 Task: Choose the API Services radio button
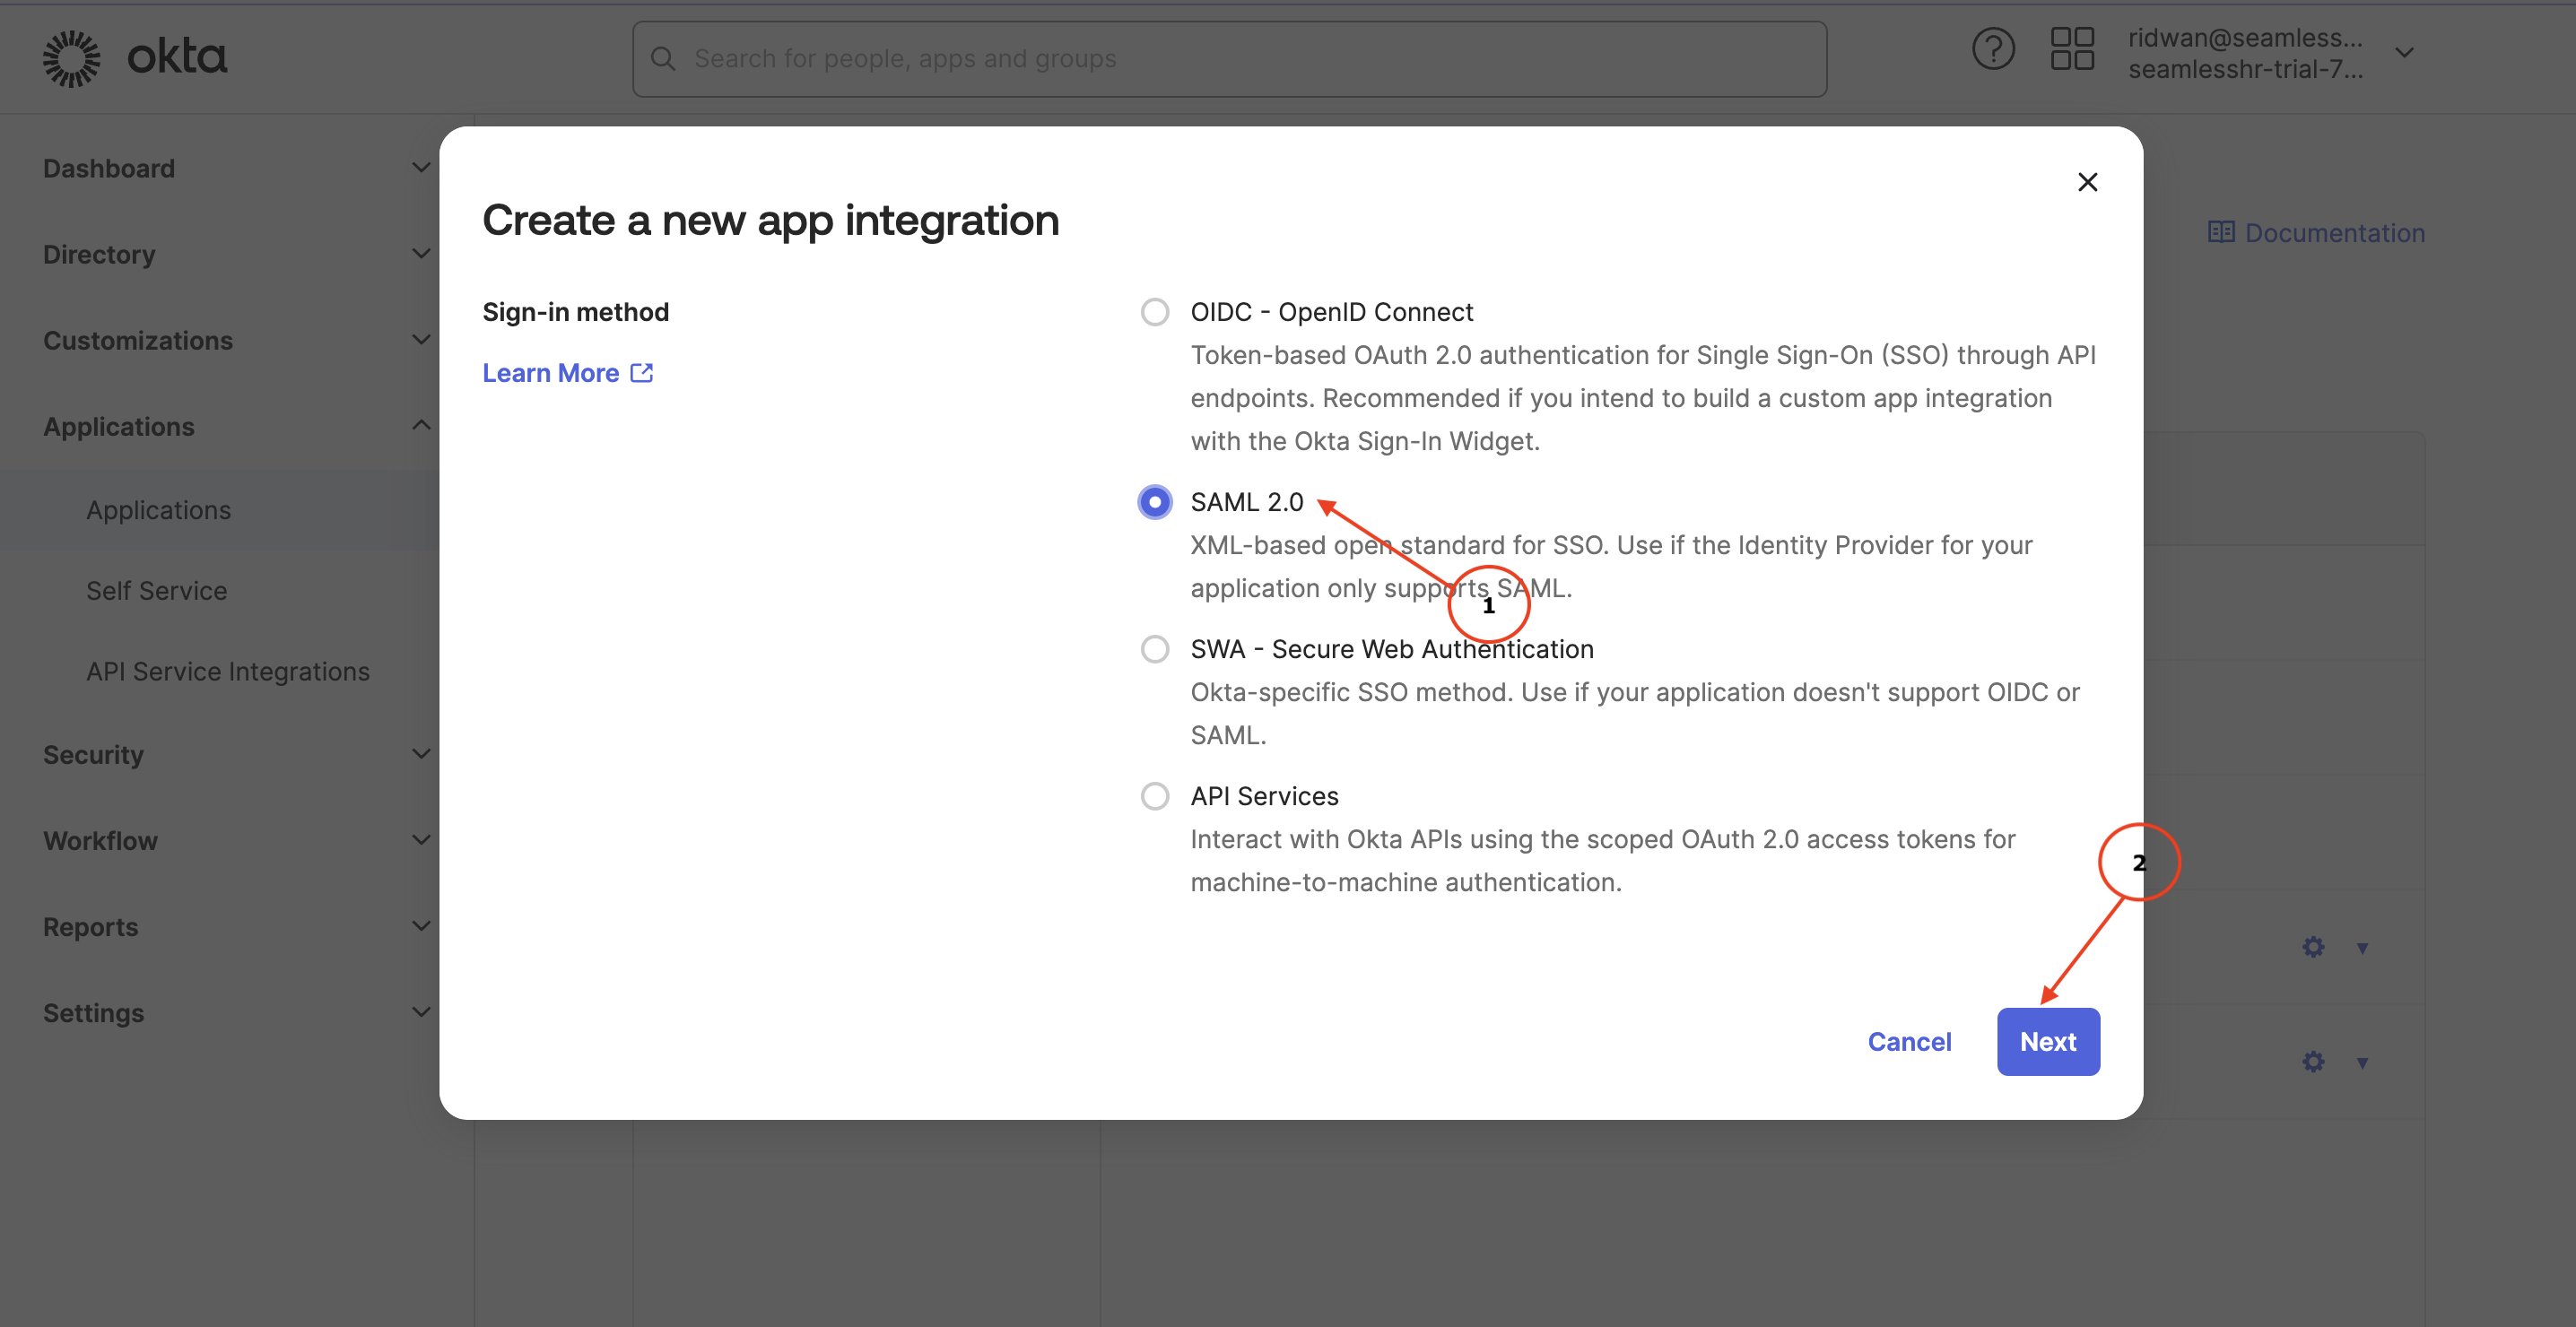click(x=1155, y=796)
